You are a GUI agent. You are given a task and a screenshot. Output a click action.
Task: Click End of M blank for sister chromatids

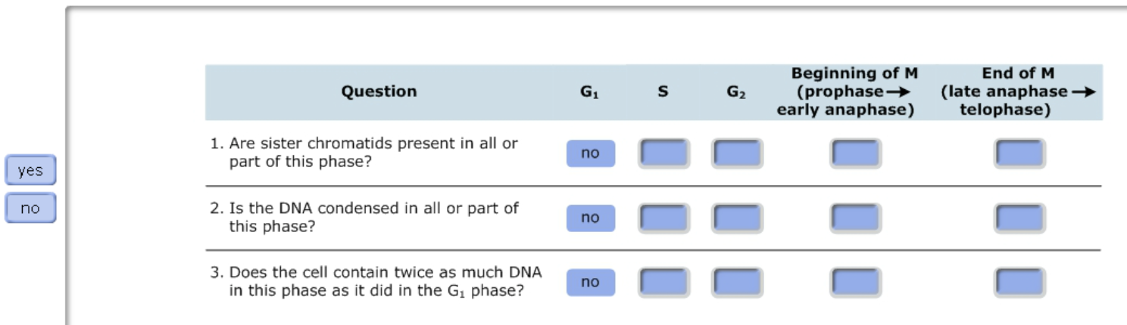click(x=1019, y=153)
